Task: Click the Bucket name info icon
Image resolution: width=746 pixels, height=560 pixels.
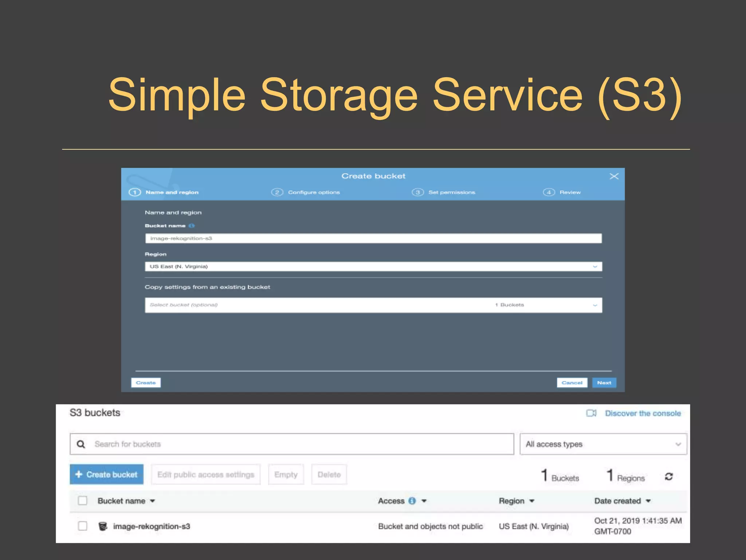Action: [x=192, y=226]
